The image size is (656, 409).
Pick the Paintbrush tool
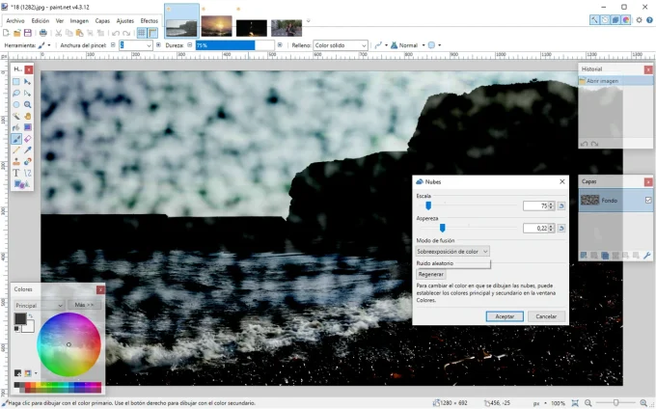coord(16,139)
